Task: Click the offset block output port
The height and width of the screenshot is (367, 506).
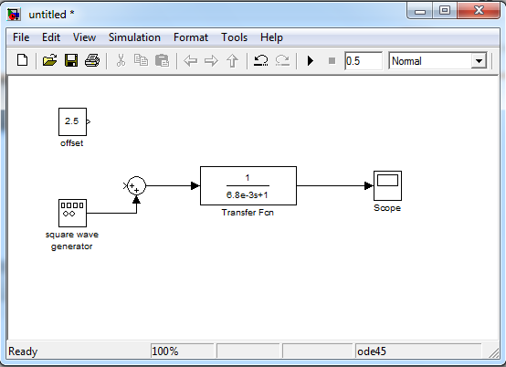Action: [89, 122]
